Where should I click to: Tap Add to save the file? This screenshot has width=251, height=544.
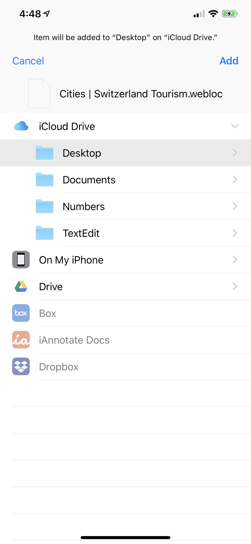[x=229, y=61]
